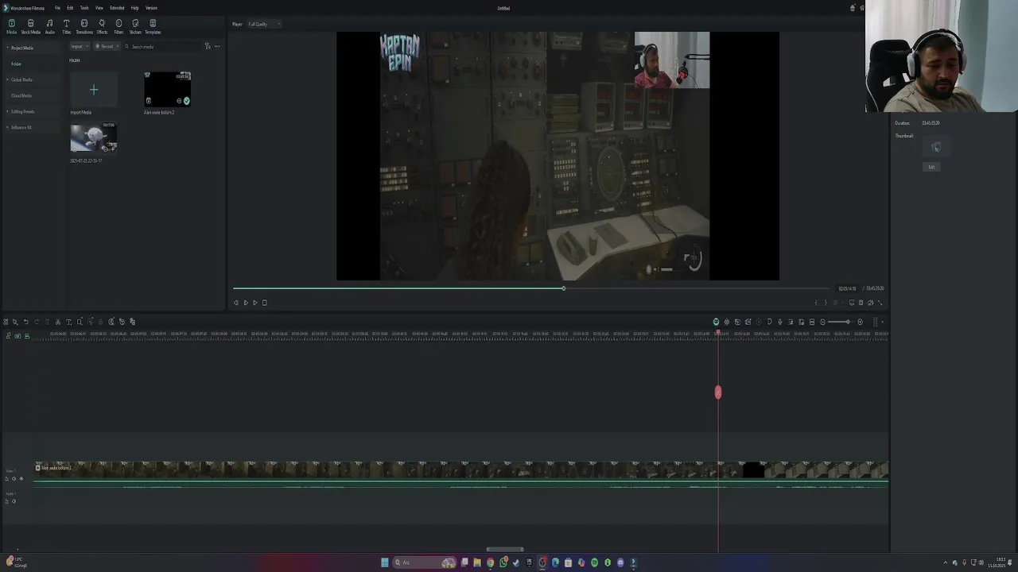The image size is (1018, 572).
Task: Open the Media tab
Action: click(x=11, y=26)
